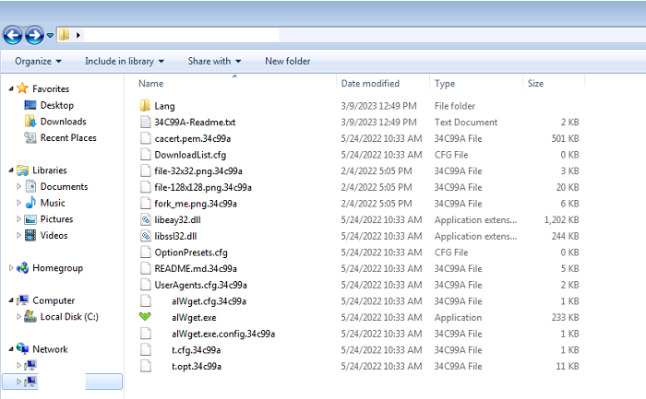Select the libeay32.dll file icon
Viewport: 646px width, 399px height.
tap(144, 220)
